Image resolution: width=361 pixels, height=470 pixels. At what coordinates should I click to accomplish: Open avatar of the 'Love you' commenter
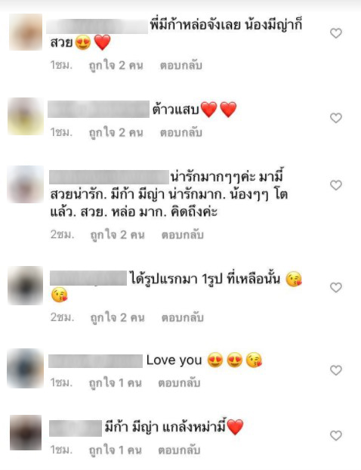tap(26, 369)
